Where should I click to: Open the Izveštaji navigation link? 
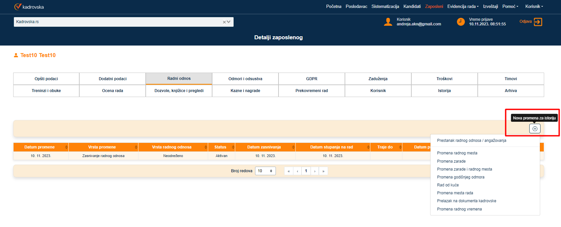(x=490, y=7)
